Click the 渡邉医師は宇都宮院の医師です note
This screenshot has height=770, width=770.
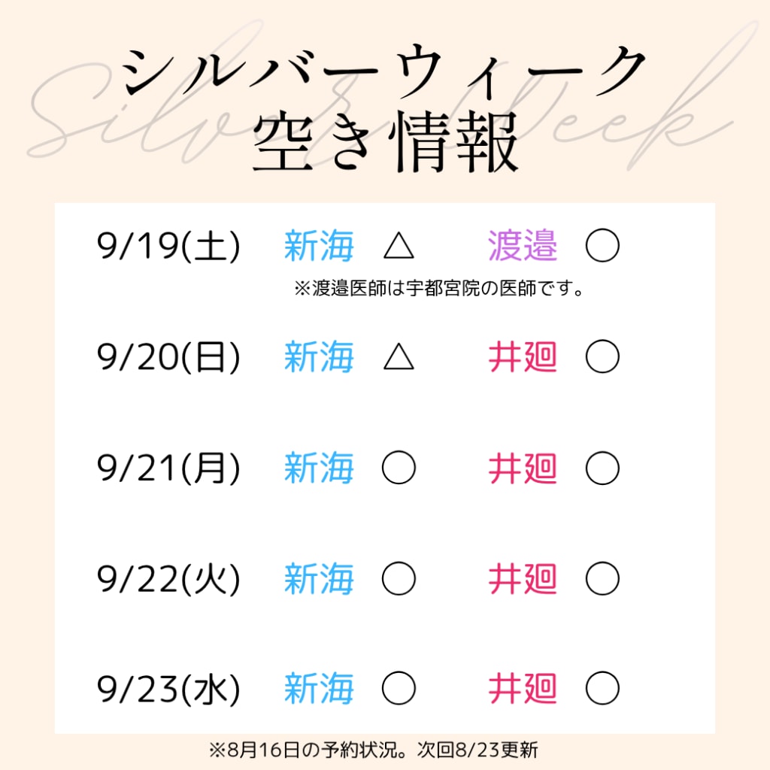coord(438,288)
